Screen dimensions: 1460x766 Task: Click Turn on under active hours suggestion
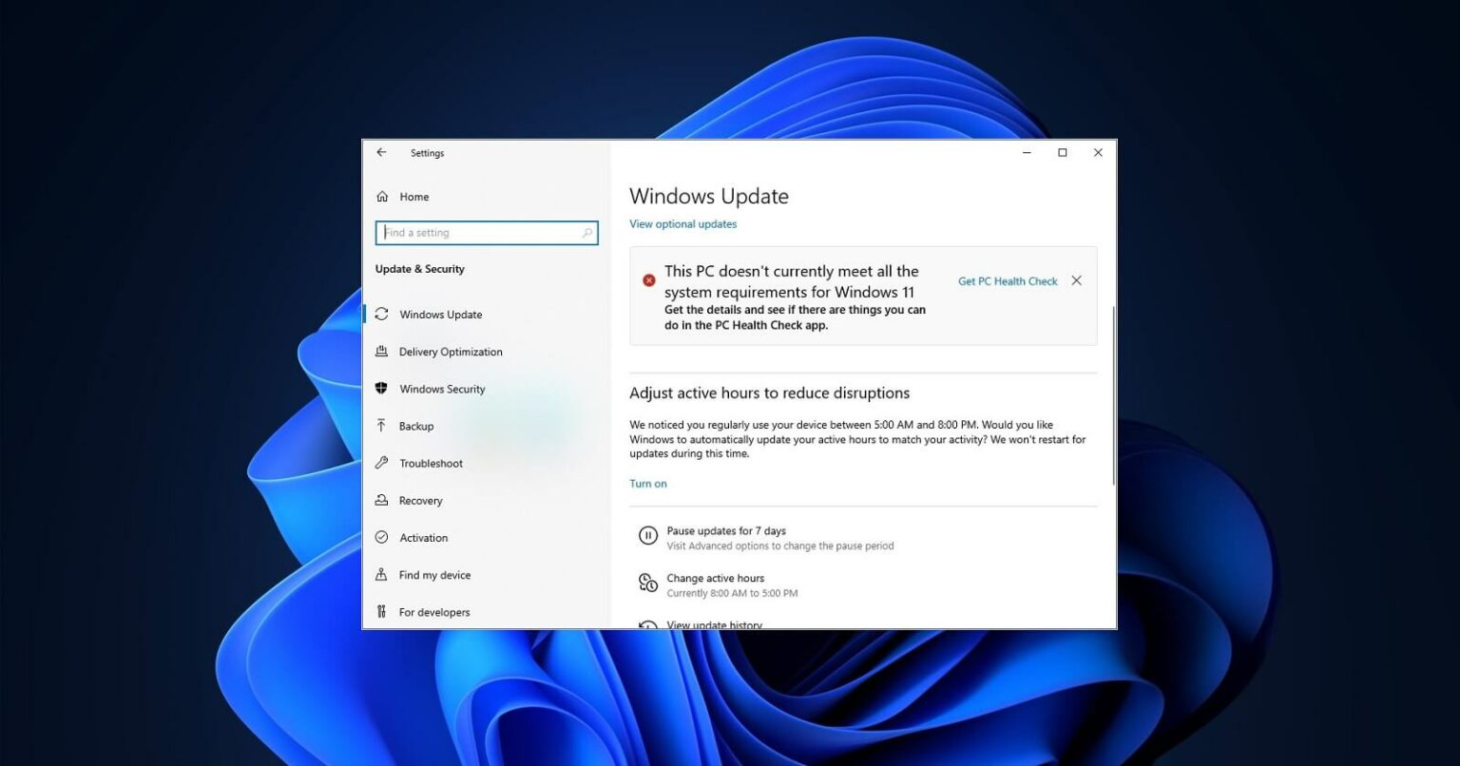(x=648, y=483)
